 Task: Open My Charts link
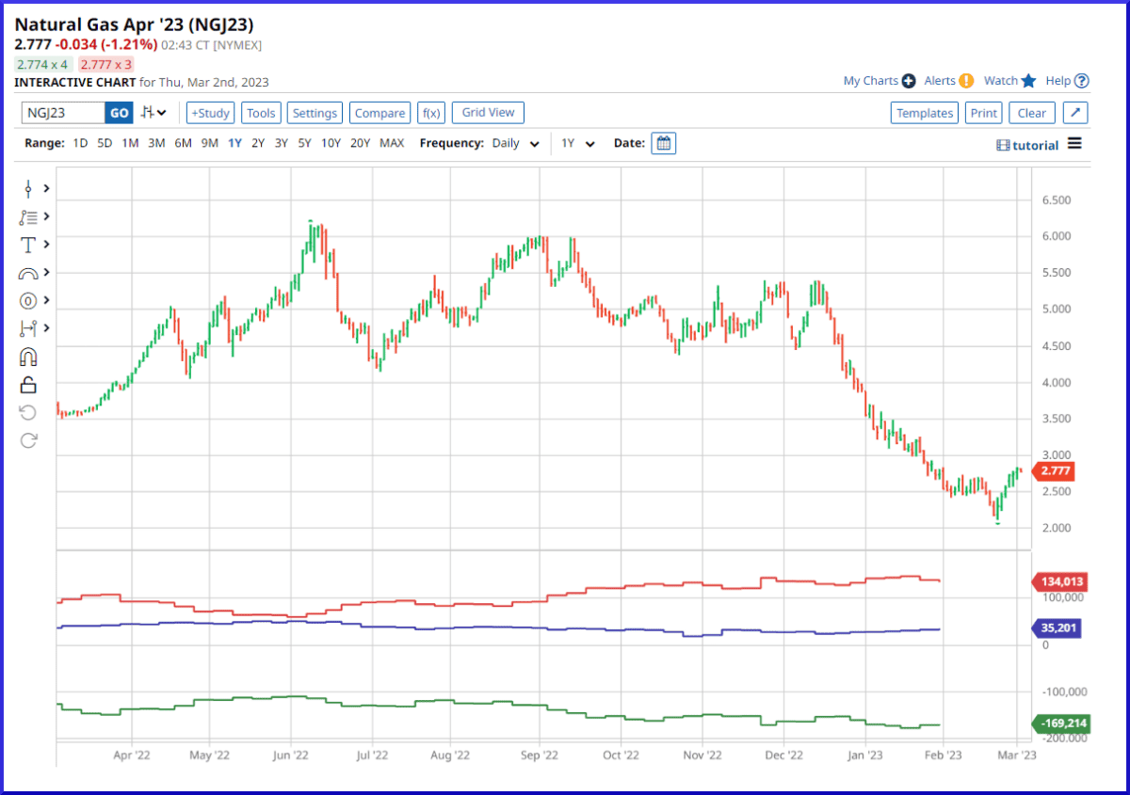pyautogui.click(x=870, y=81)
